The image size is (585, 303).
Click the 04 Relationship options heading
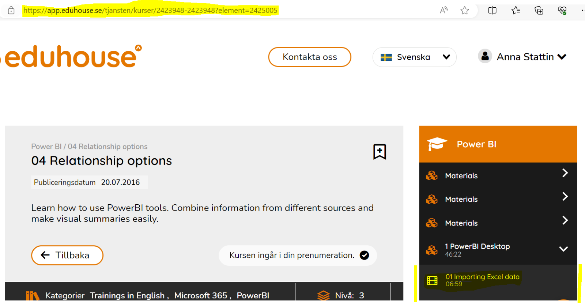coord(102,161)
